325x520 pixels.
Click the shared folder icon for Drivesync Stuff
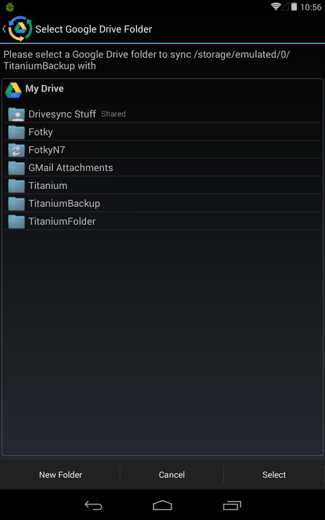[x=16, y=114]
